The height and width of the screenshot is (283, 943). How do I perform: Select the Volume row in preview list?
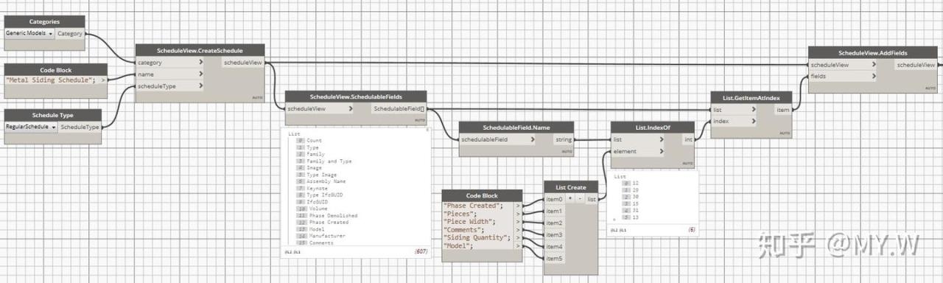pyautogui.click(x=318, y=209)
